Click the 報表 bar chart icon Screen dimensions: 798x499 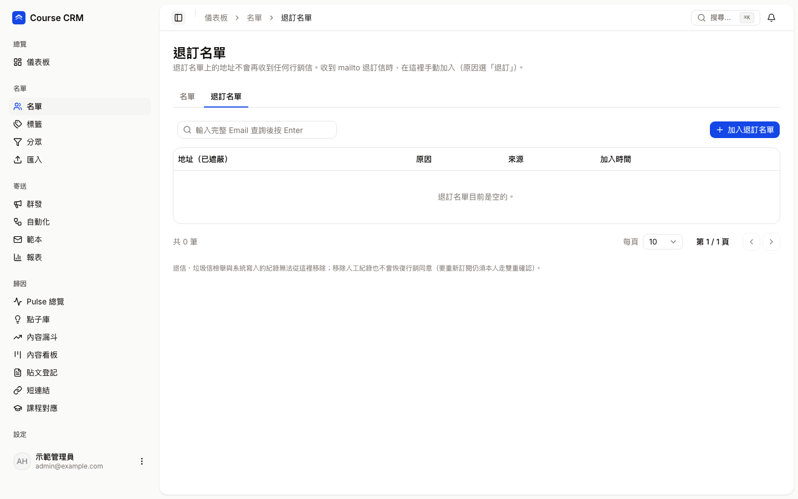(x=18, y=257)
